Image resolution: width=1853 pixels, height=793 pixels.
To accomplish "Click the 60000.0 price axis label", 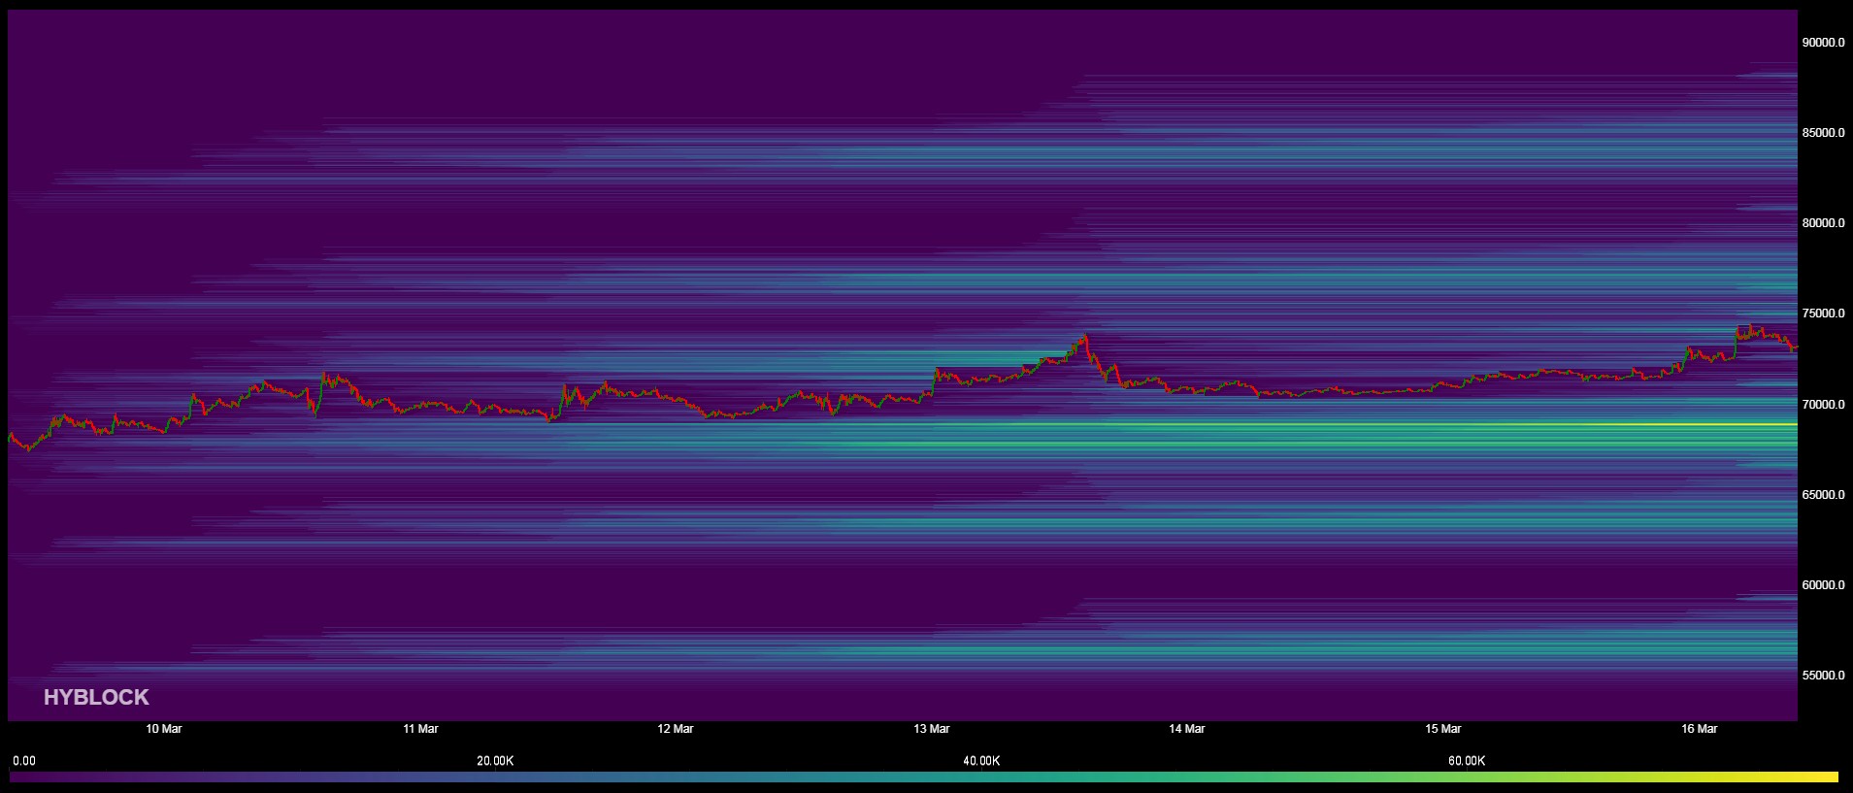I will point(1823,585).
